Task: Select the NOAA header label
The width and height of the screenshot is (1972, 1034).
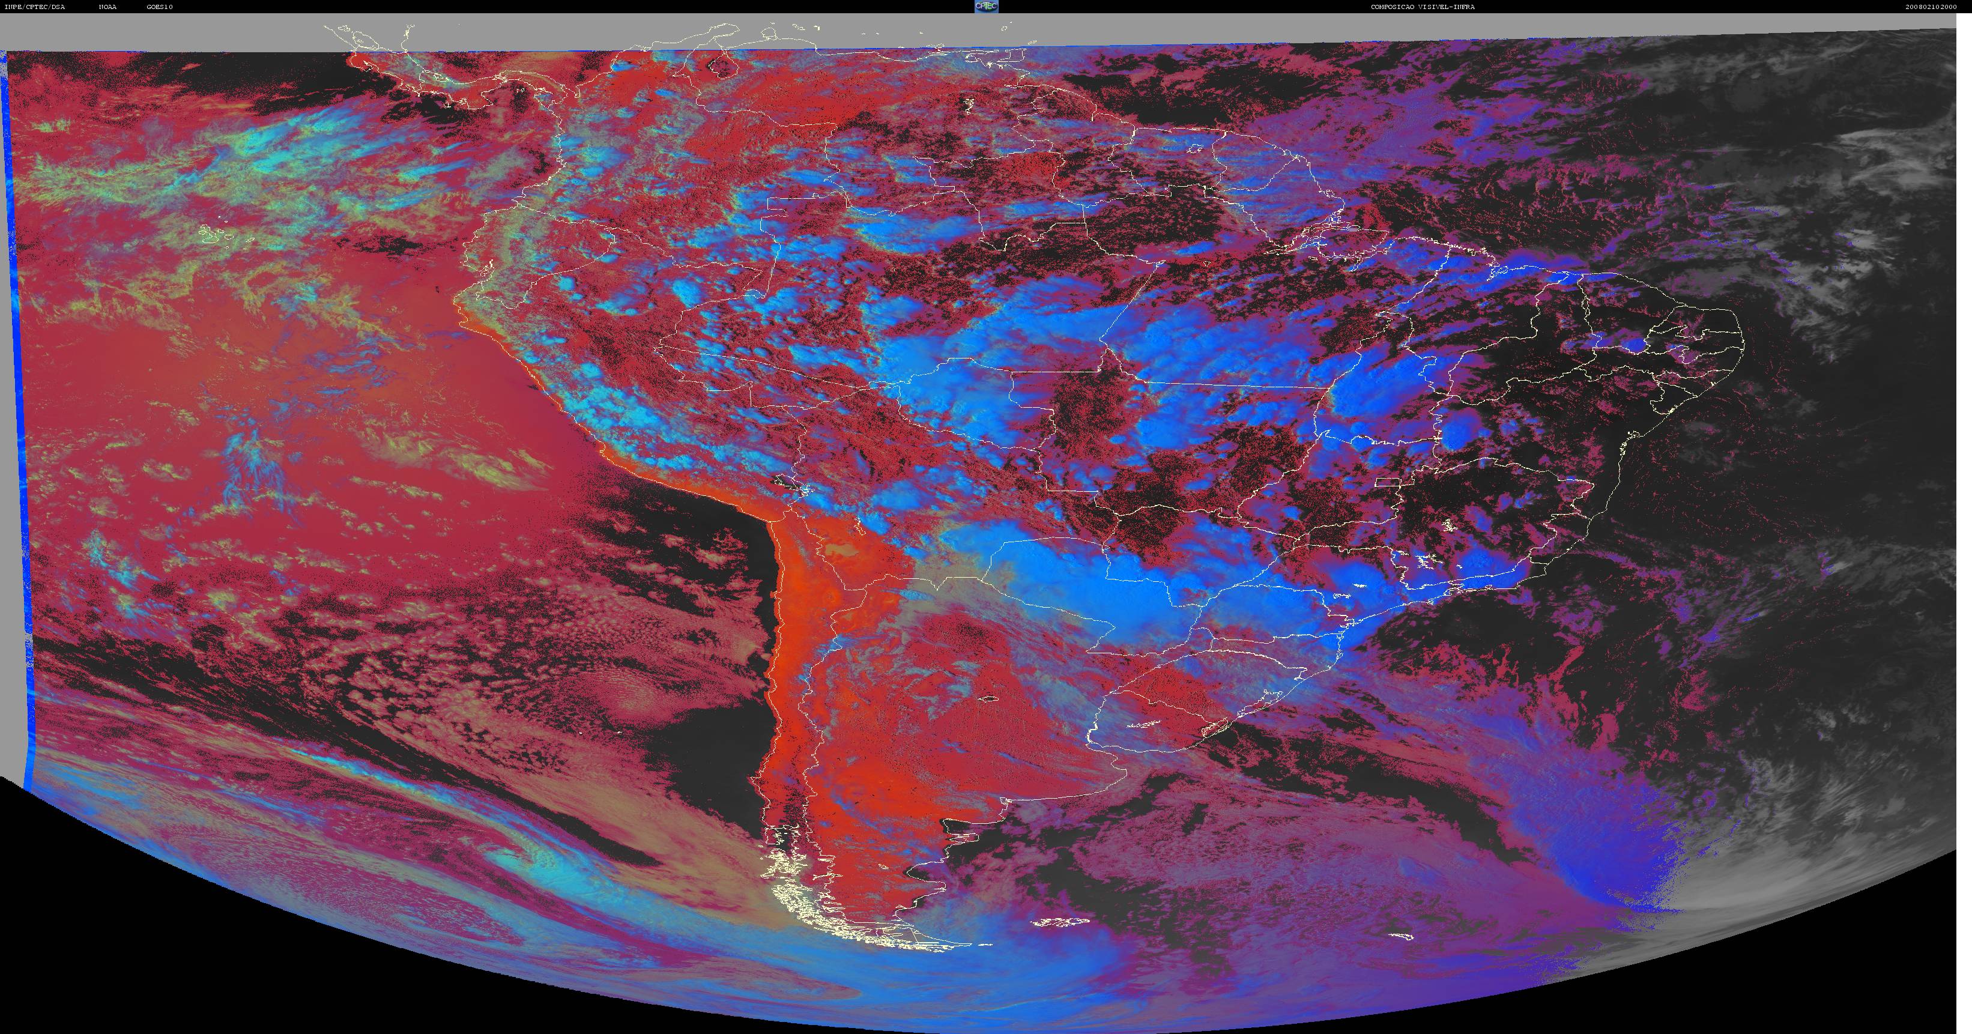Action: tap(108, 7)
